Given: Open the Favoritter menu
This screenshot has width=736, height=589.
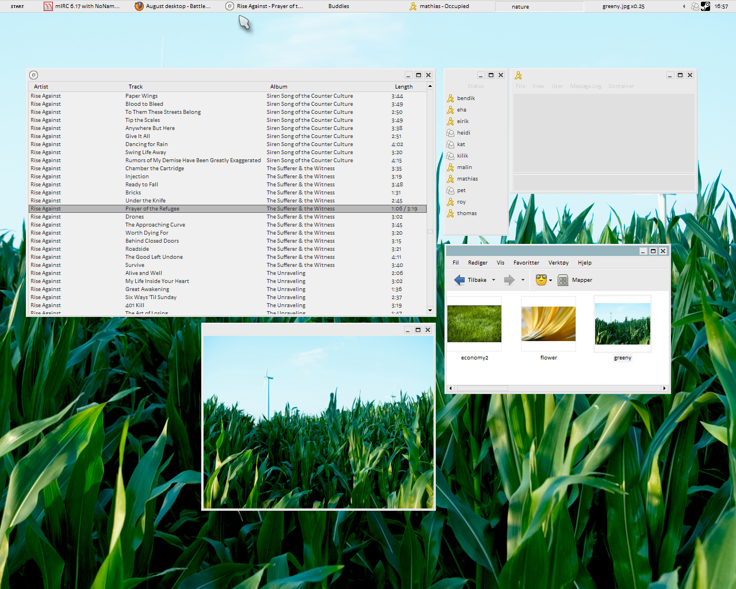Looking at the screenshot, I should pyautogui.click(x=526, y=263).
